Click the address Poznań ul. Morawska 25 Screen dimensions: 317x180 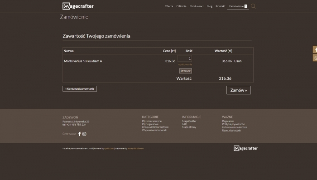click(76, 122)
